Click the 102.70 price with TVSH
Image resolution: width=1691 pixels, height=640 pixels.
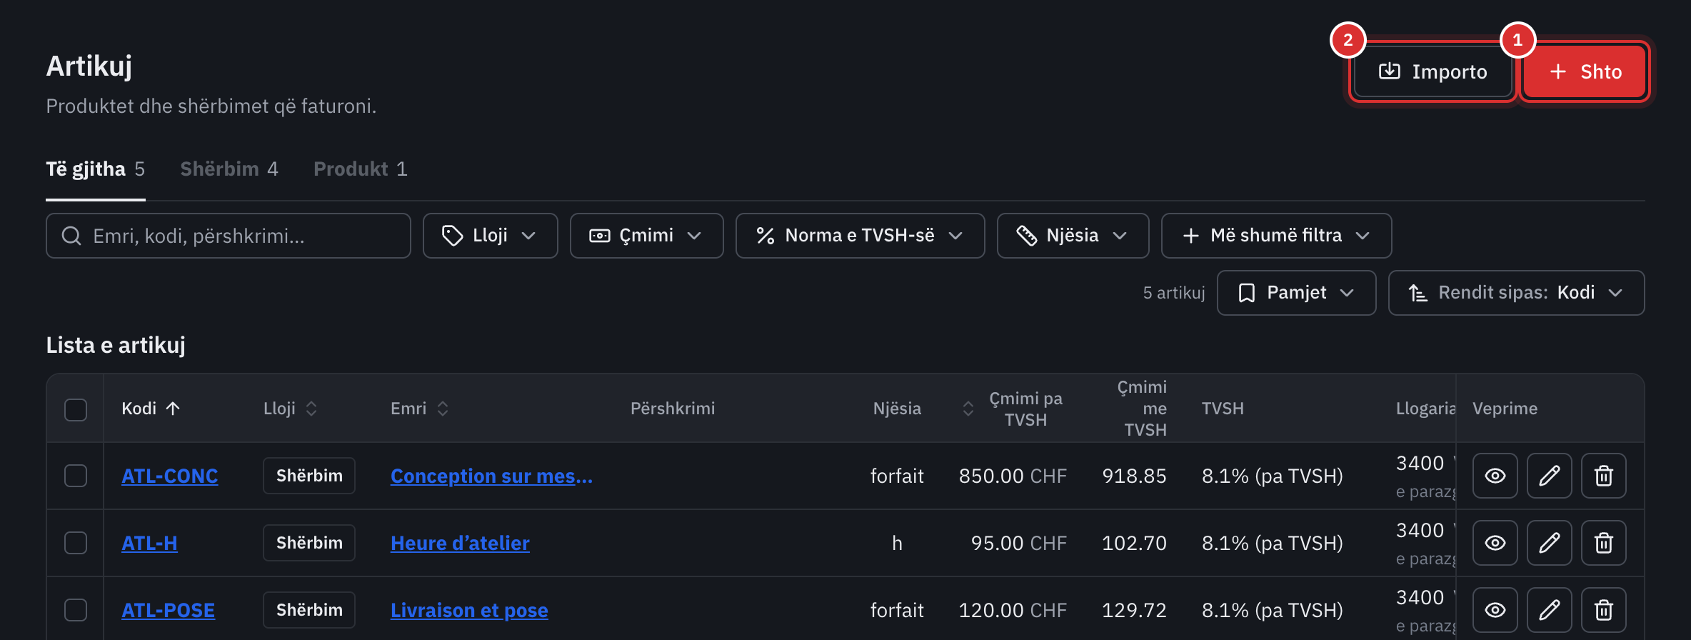(1134, 543)
